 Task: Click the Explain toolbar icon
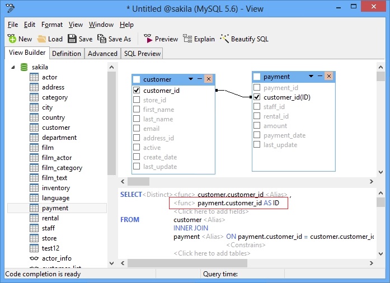pyautogui.click(x=187, y=39)
